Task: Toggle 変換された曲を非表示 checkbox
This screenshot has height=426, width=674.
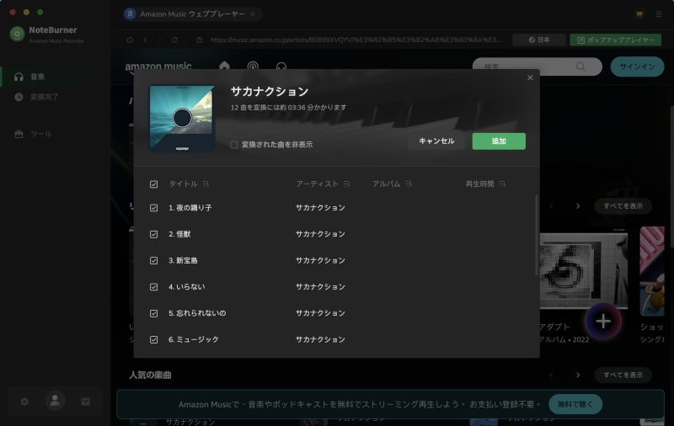Action: pyautogui.click(x=234, y=145)
